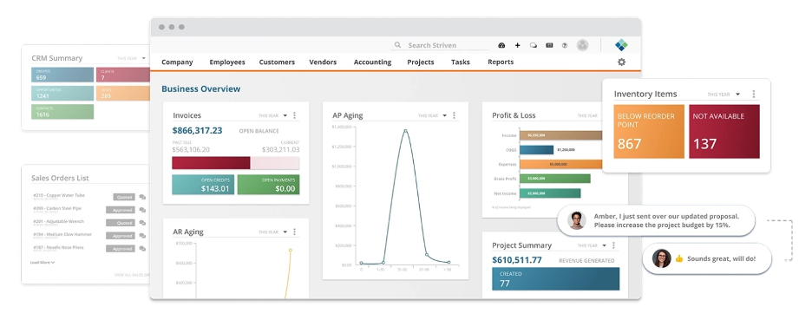Open comments for Adjustable Wrench order
The image size is (812, 333).
click(x=142, y=223)
